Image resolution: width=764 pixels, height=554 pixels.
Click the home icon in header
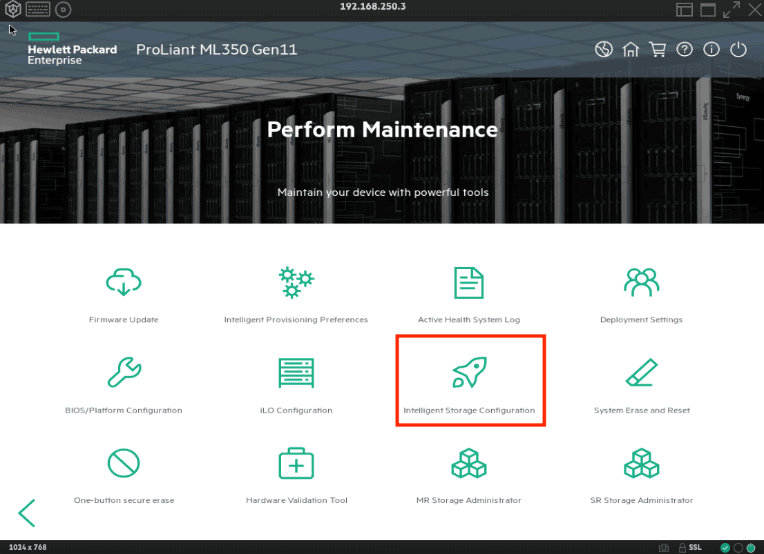[x=631, y=50]
